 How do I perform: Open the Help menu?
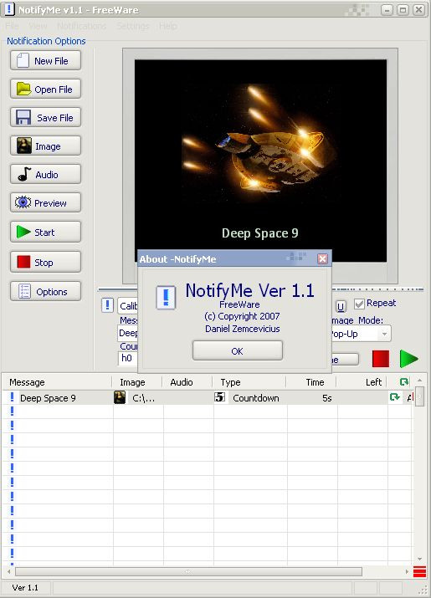coord(168,26)
